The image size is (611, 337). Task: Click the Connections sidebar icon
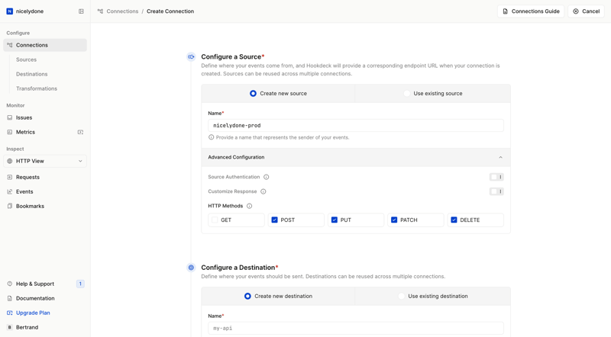(10, 45)
